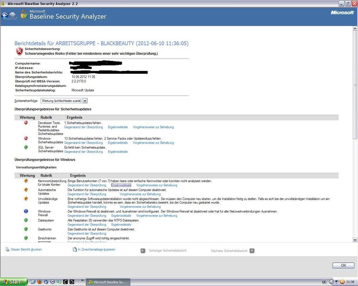
Task: Click the printer icon for report printing
Action: pos(7,249)
